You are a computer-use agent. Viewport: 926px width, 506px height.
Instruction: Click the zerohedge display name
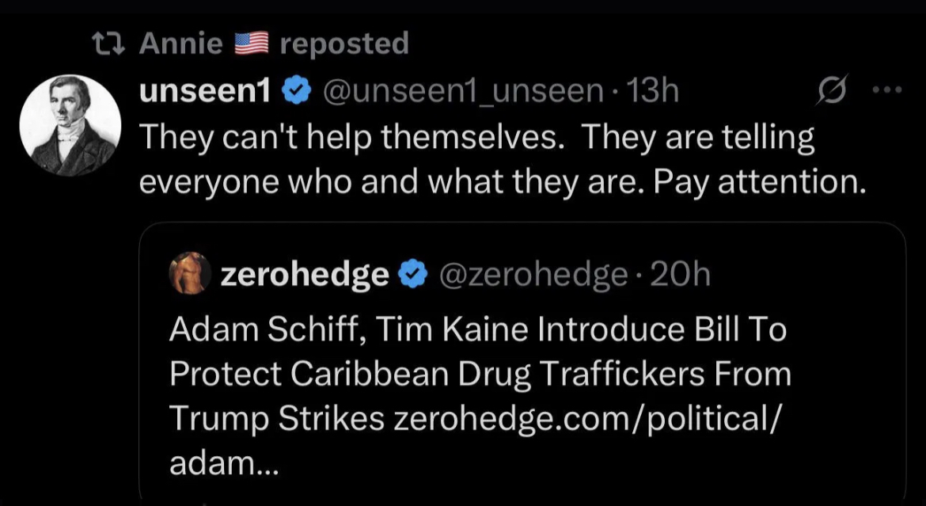[x=305, y=275]
